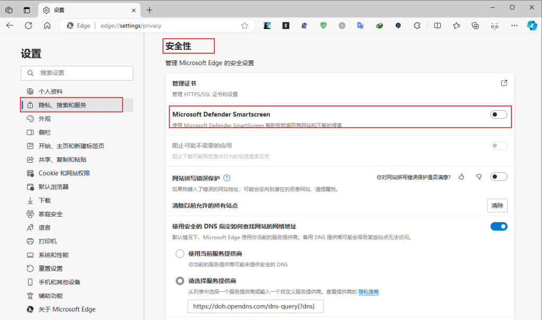Open 辅助功能 settings section

[x=77, y=296]
